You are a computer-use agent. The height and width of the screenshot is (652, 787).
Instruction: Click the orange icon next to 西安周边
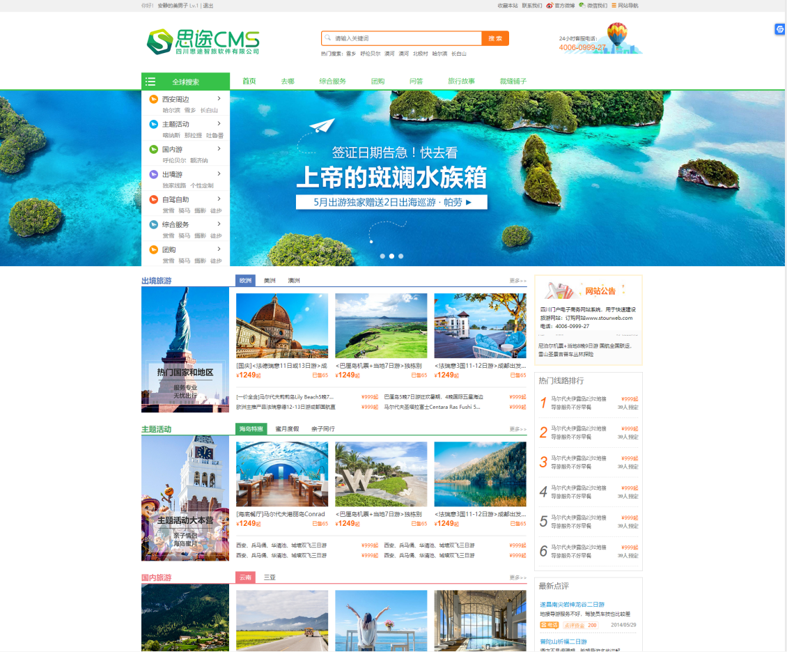154,100
